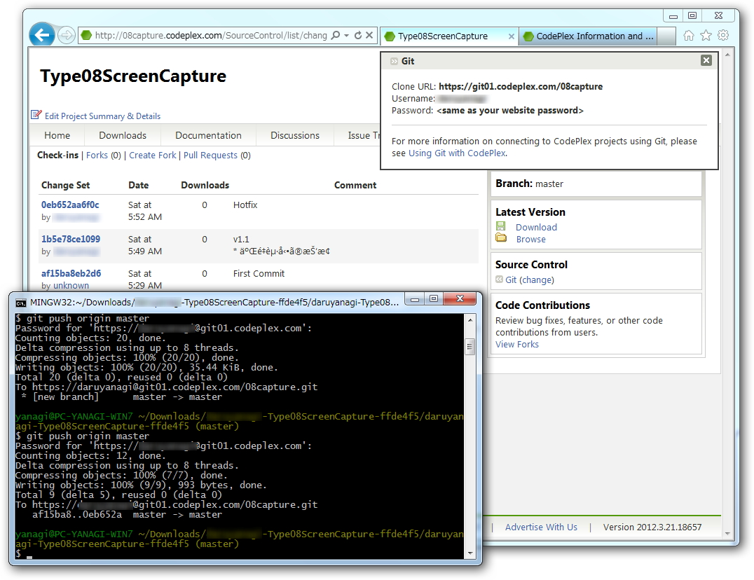This screenshot has width=754, height=580.
Task: Open the address bar autocomplete dropdown arrow
Action: tap(347, 35)
